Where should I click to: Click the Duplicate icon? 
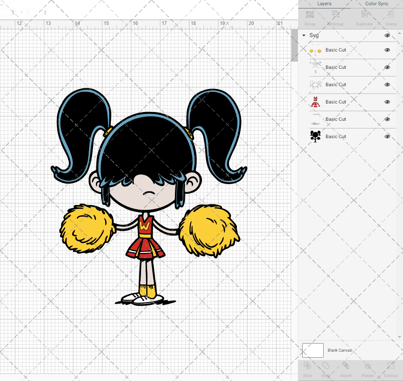coord(364,14)
